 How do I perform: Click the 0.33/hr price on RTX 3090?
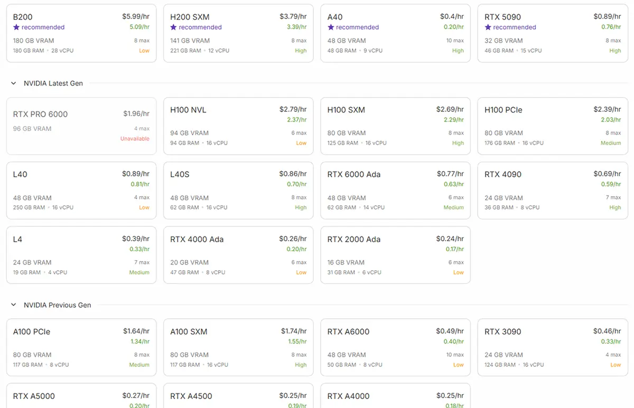pos(611,341)
